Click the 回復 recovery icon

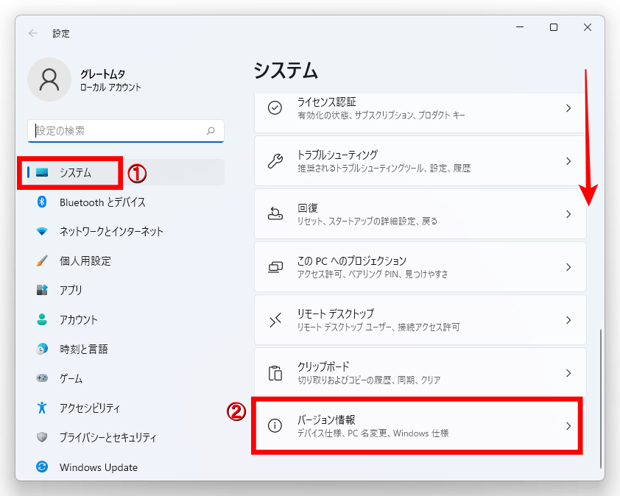pyautogui.click(x=275, y=214)
